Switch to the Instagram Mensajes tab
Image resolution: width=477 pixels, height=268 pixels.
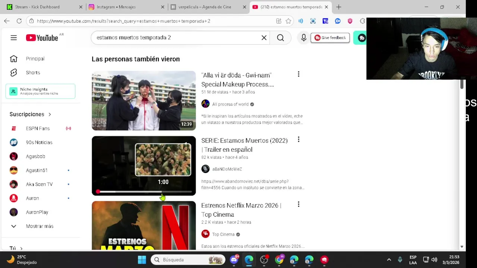[126, 7]
